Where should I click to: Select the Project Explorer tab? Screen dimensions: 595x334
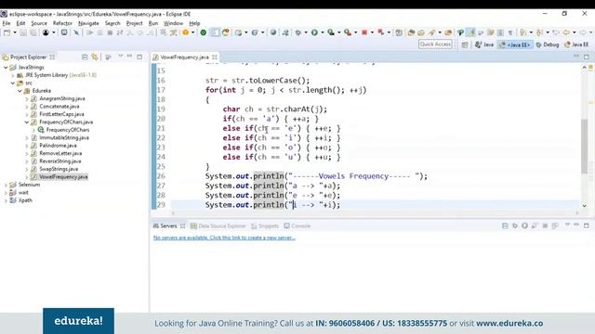point(29,58)
